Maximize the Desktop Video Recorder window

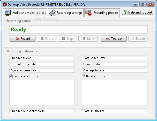[x=143, y=5]
